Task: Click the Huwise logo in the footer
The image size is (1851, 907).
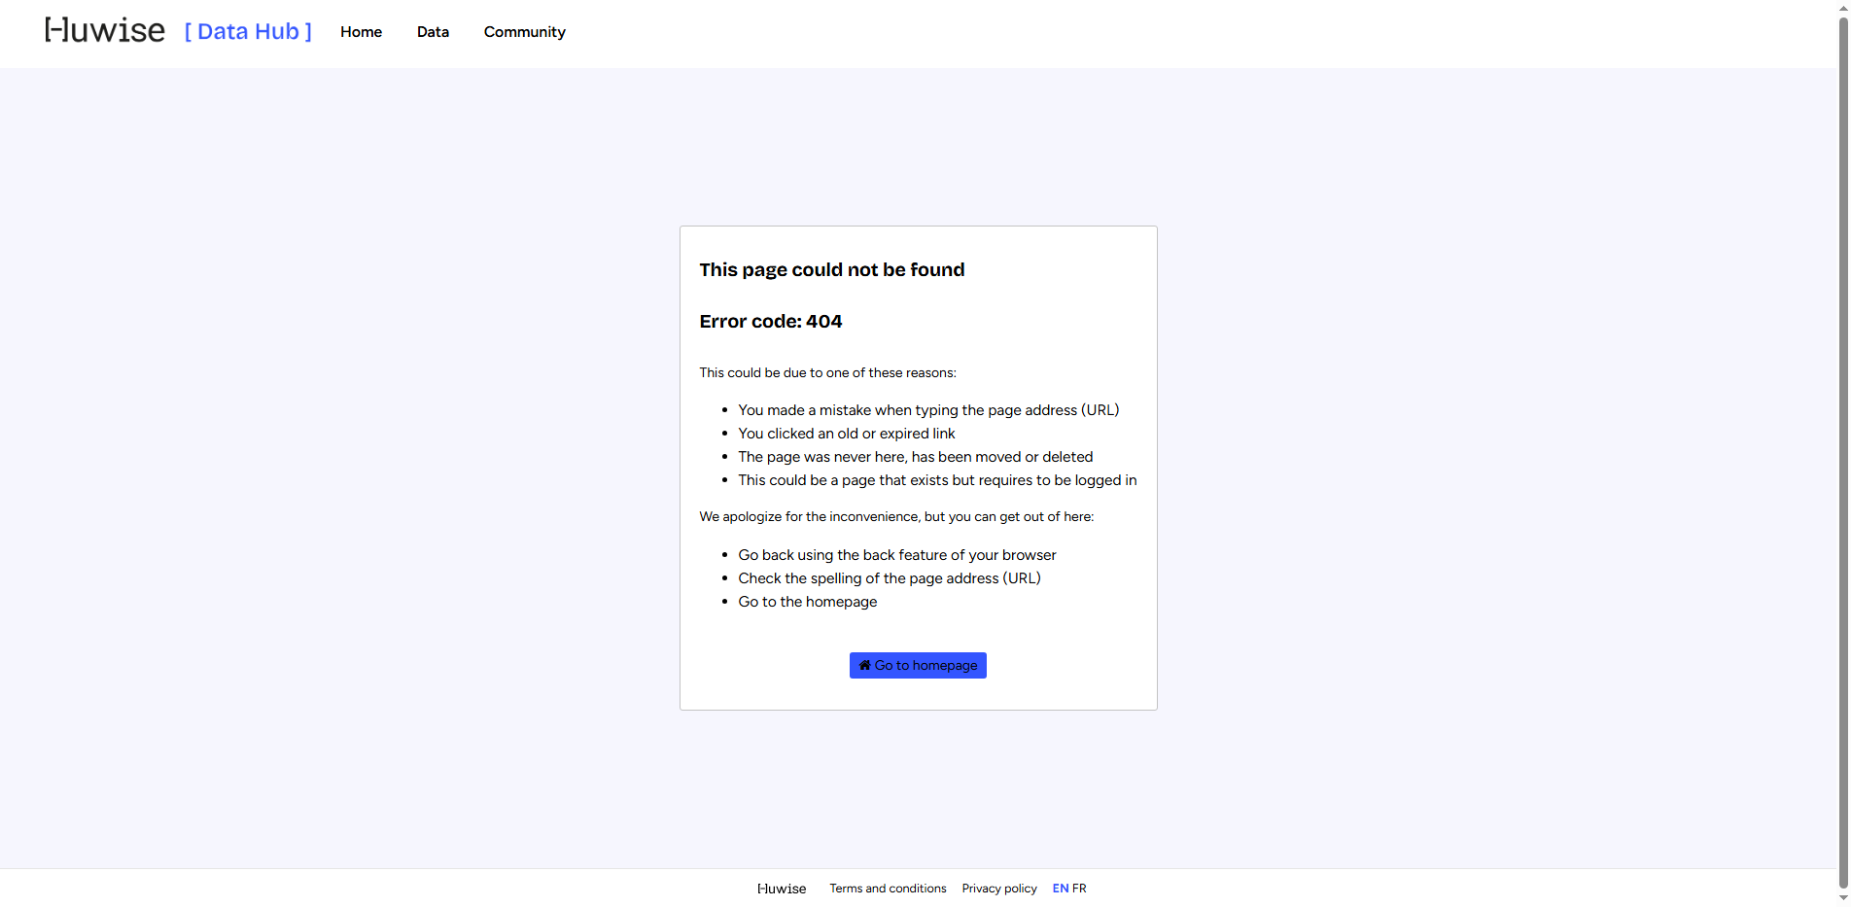Action: coord(781,888)
